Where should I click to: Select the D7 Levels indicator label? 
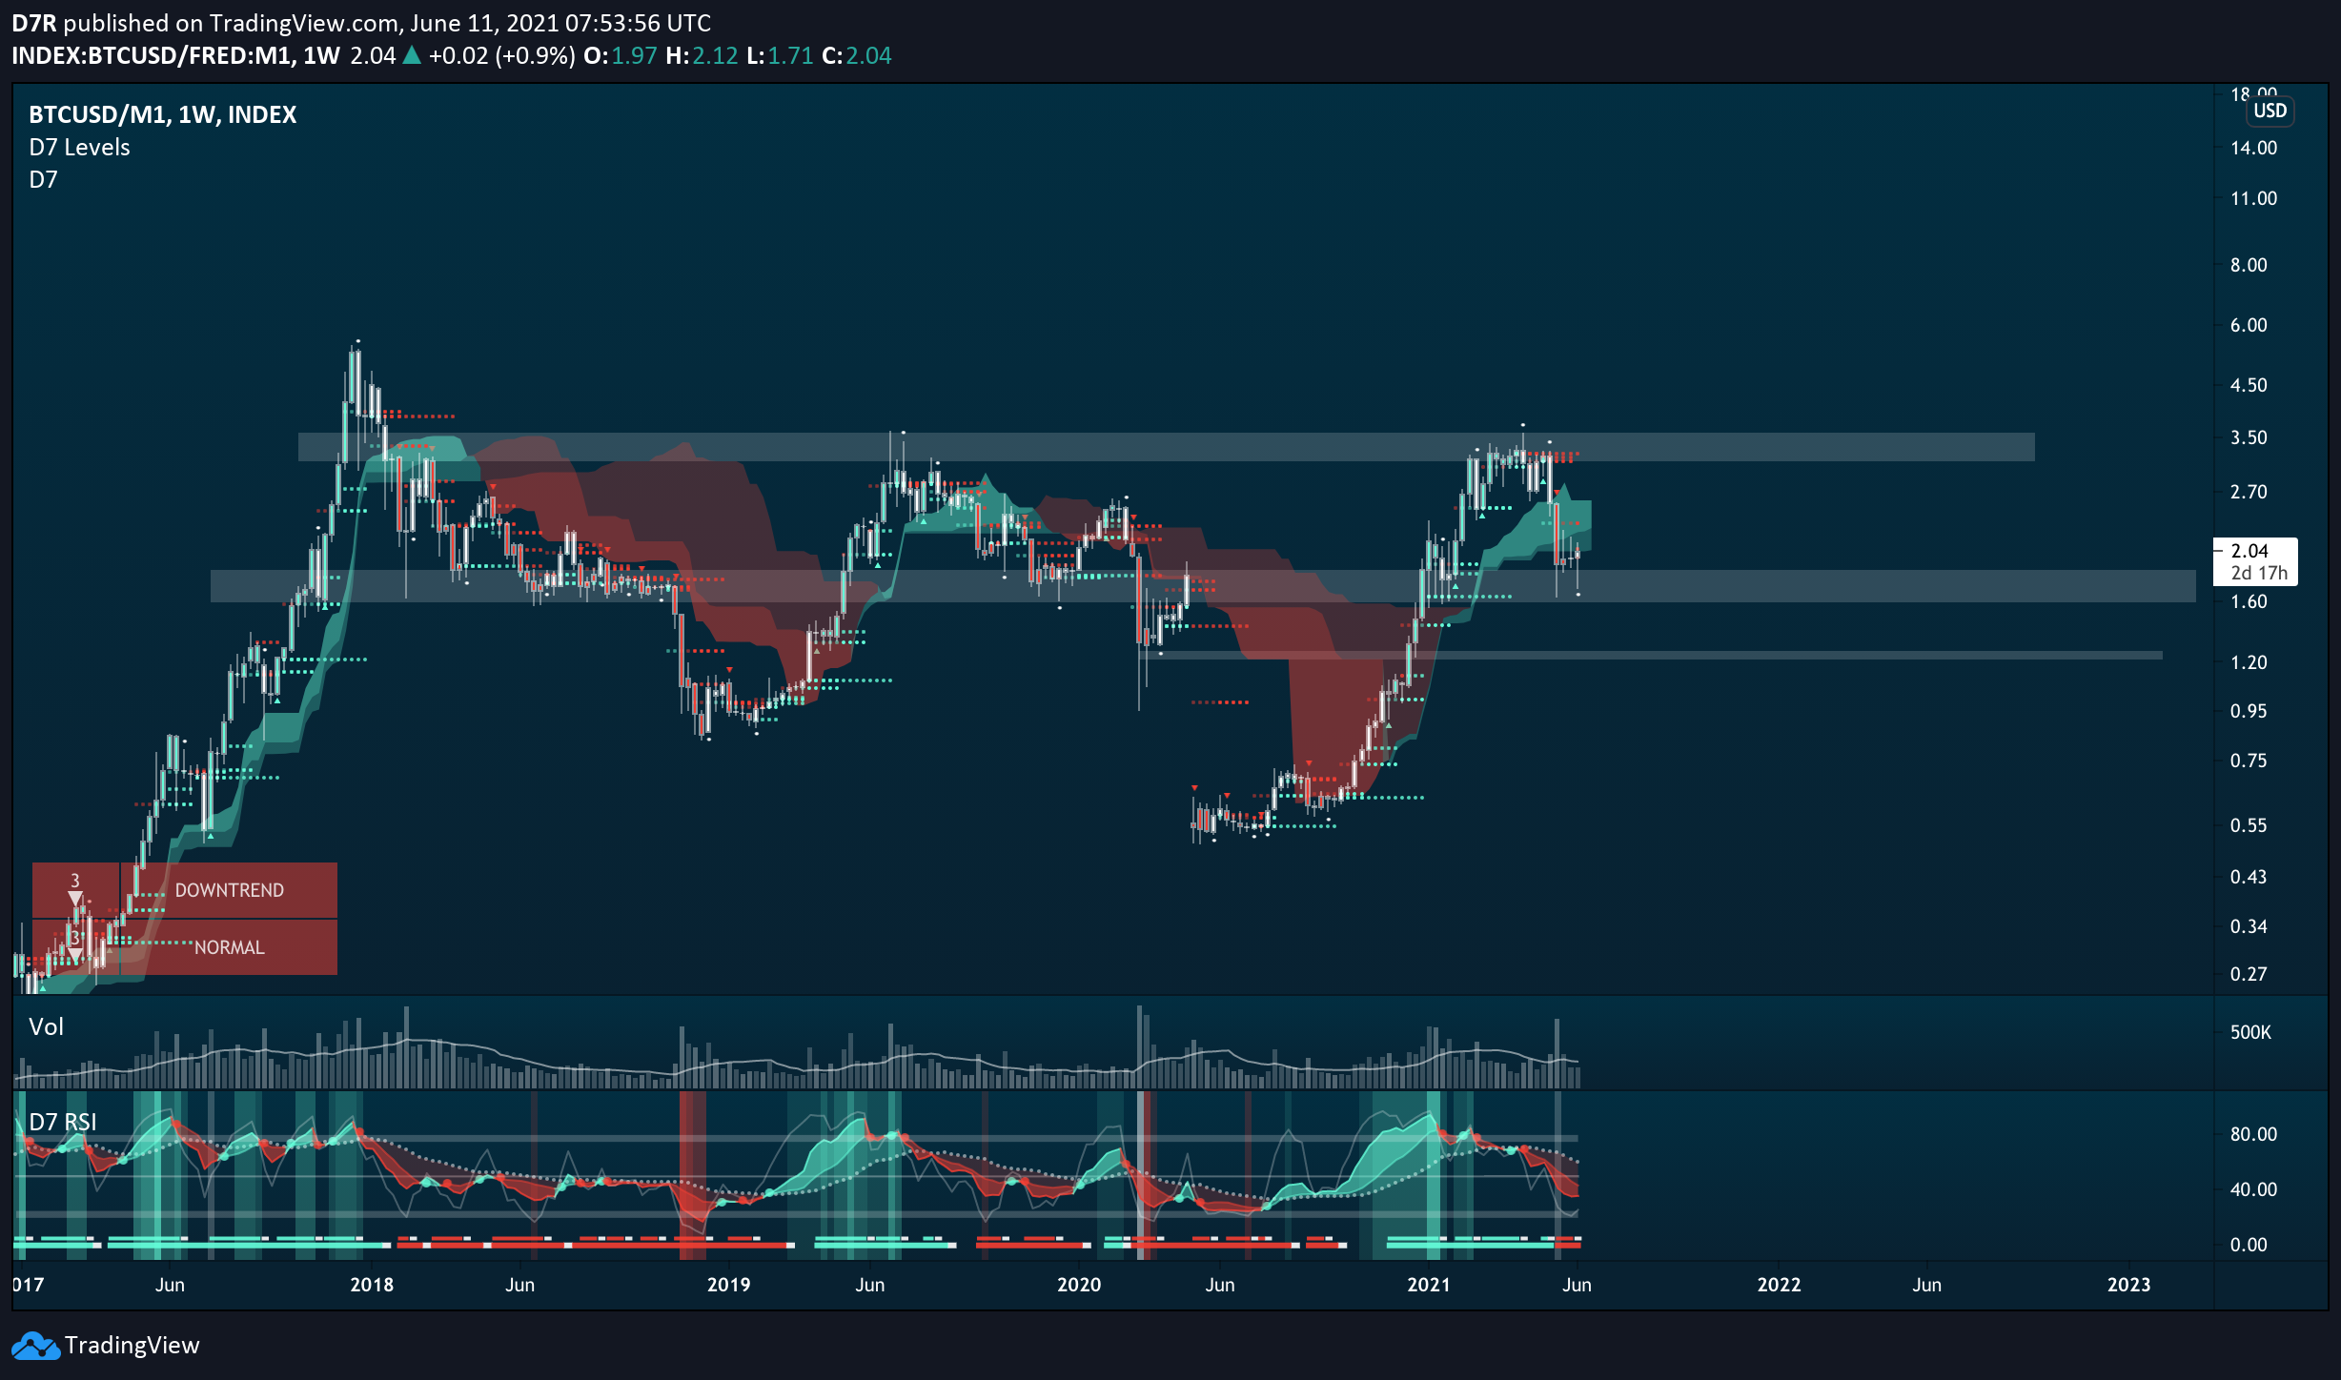[x=79, y=148]
